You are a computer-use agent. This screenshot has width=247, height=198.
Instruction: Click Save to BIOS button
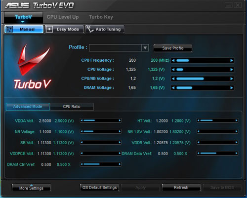coord(222,188)
